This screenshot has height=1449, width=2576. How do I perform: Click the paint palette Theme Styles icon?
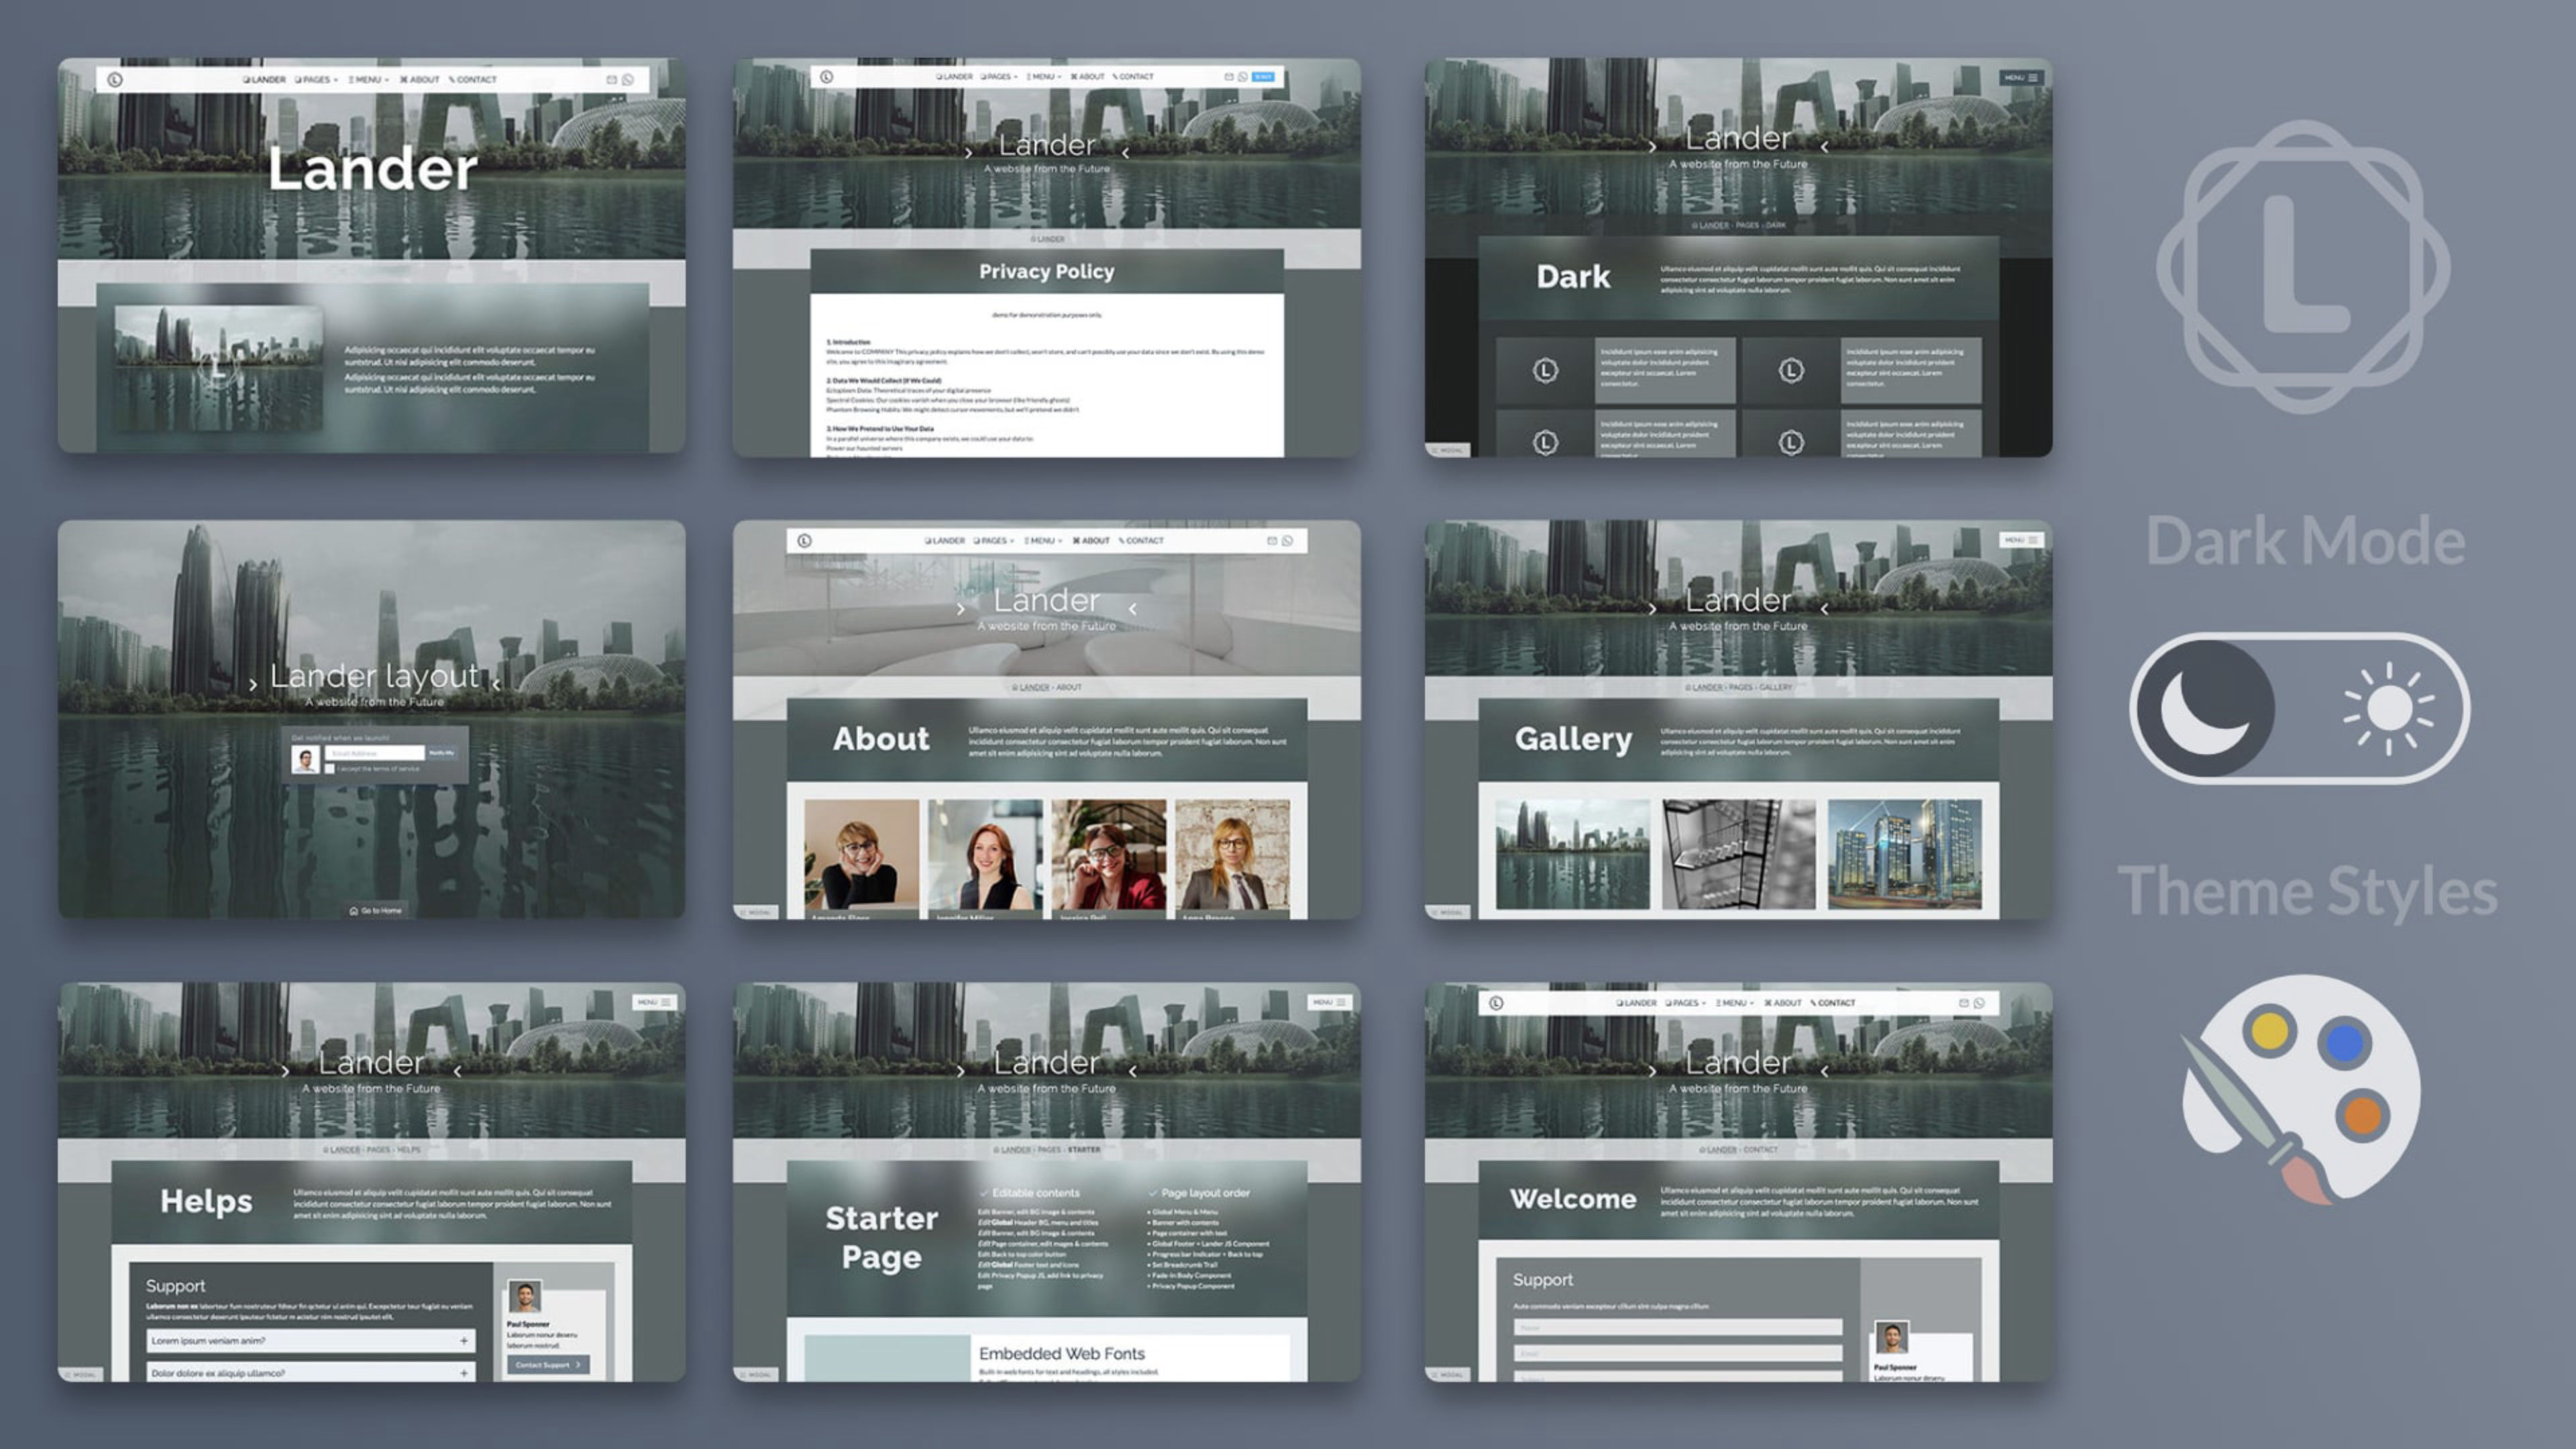point(2300,1090)
